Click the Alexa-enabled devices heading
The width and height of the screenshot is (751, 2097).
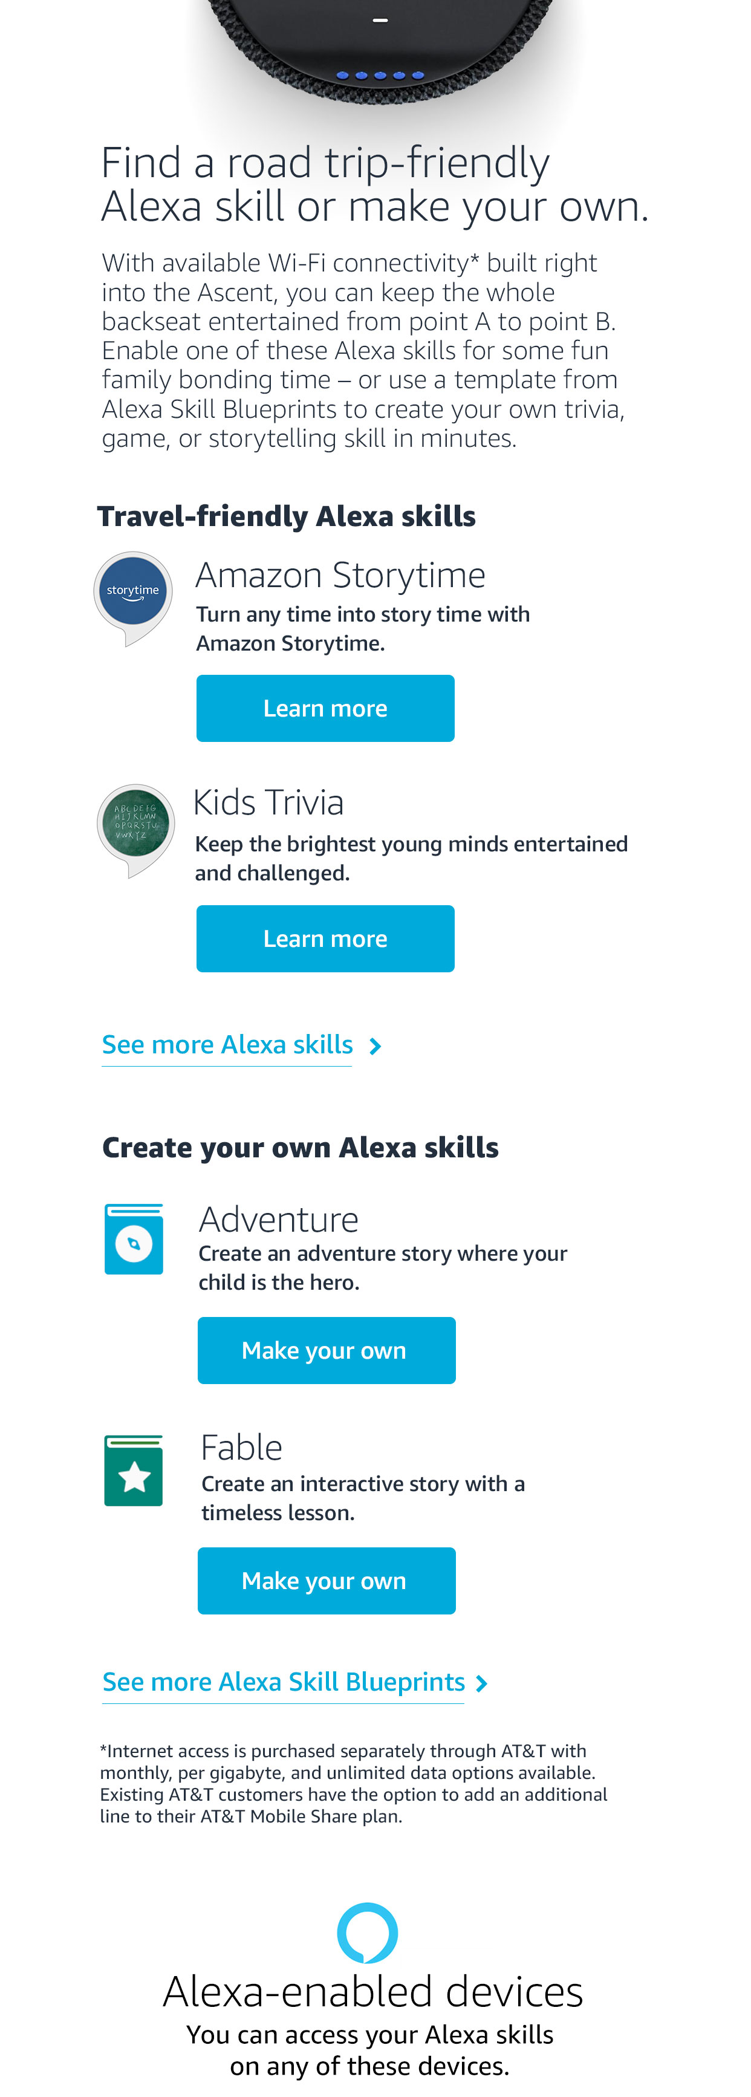coord(372,1991)
